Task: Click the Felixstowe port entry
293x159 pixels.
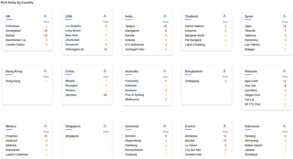Action: pyautogui.click(x=12, y=26)
